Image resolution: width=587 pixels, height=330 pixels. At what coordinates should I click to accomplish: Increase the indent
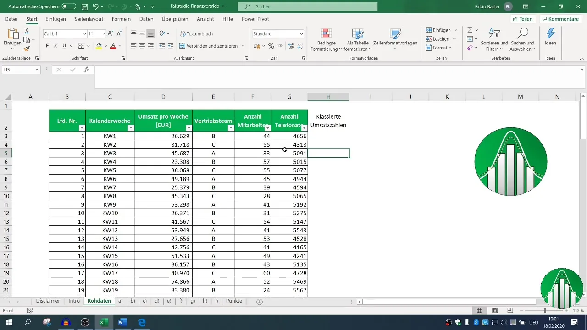(171, 46)
